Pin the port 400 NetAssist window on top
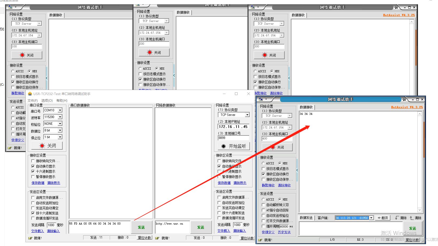 click(x=404, y=99)
